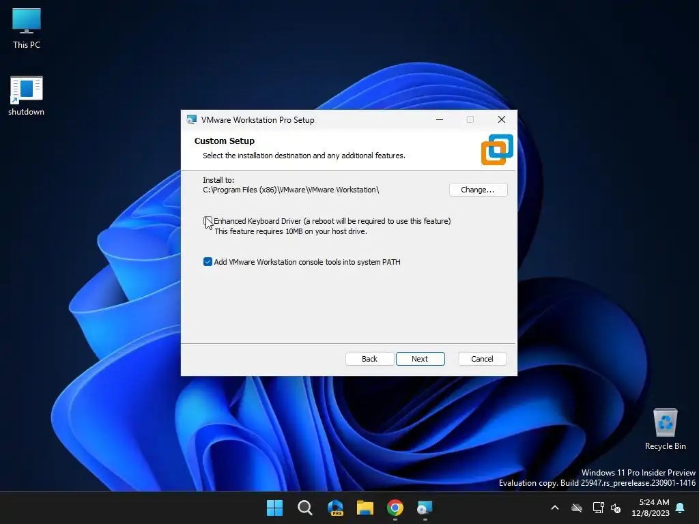Select the This PC desktop icon
This screenshot has width=699, height=524.
click(27, 29)
